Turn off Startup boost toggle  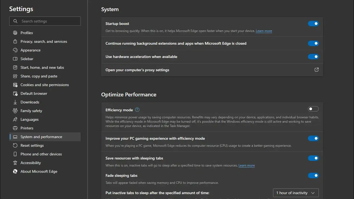pos(313,24)
